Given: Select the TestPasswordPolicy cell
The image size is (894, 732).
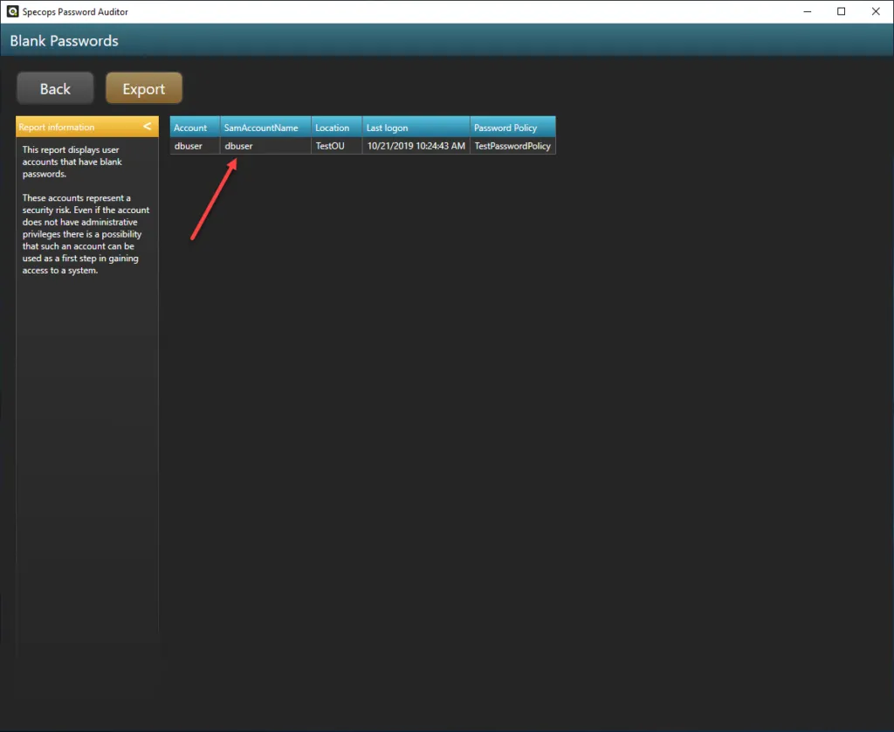Looking at the screenshot, I should click(513, 146).
